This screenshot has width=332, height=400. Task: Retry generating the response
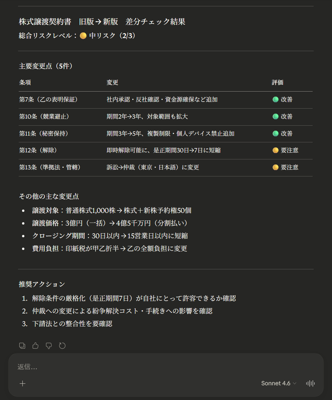pyautogui.click(x=62, y=346)
